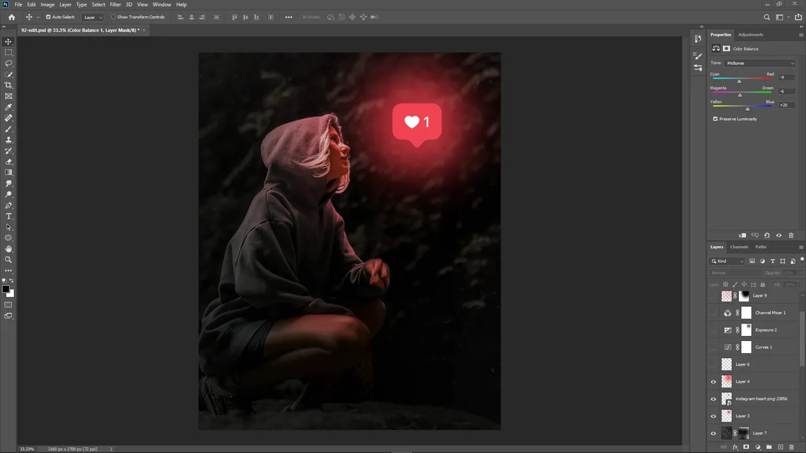Screen dimensions: 806x453
Task: Adjust the Cyan-Red slider handle
Action: pos(739,81)
